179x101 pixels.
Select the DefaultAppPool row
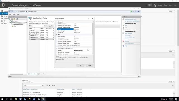[41, 34]
